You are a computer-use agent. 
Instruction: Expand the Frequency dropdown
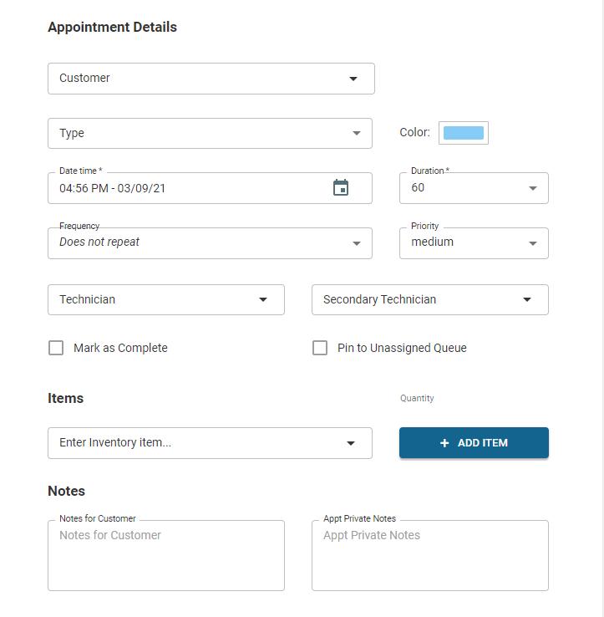pyautogui.click(x=210, y=243)
